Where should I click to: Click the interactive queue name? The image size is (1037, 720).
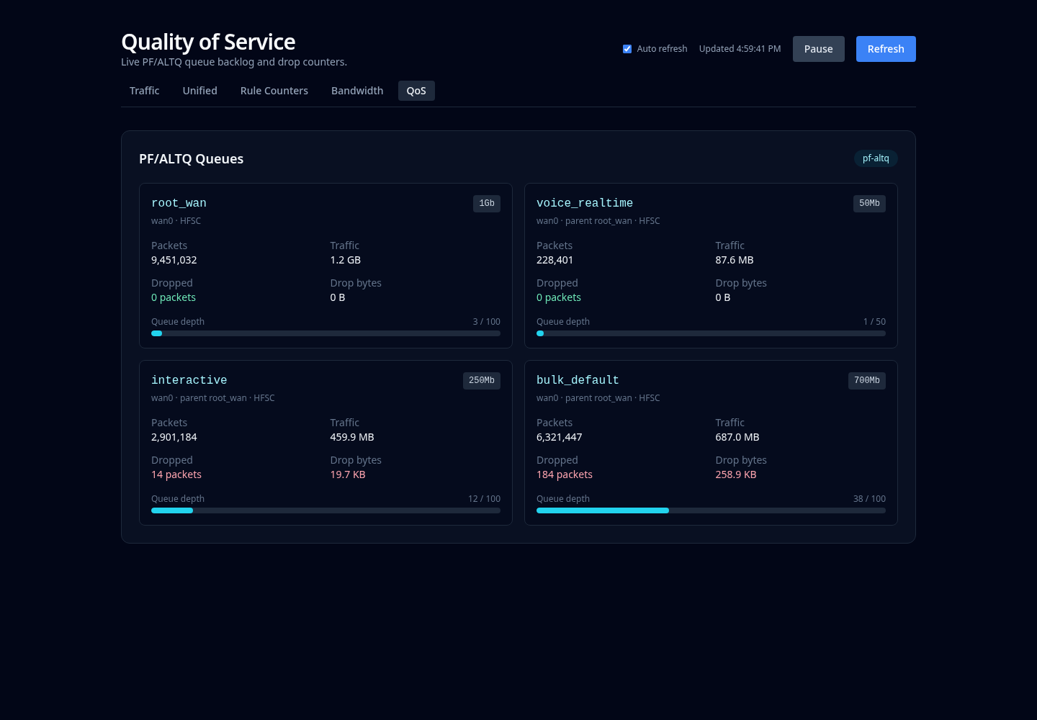point(189,380)
